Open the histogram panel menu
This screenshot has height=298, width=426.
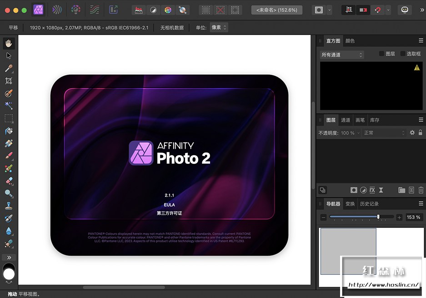click(421, 40)
